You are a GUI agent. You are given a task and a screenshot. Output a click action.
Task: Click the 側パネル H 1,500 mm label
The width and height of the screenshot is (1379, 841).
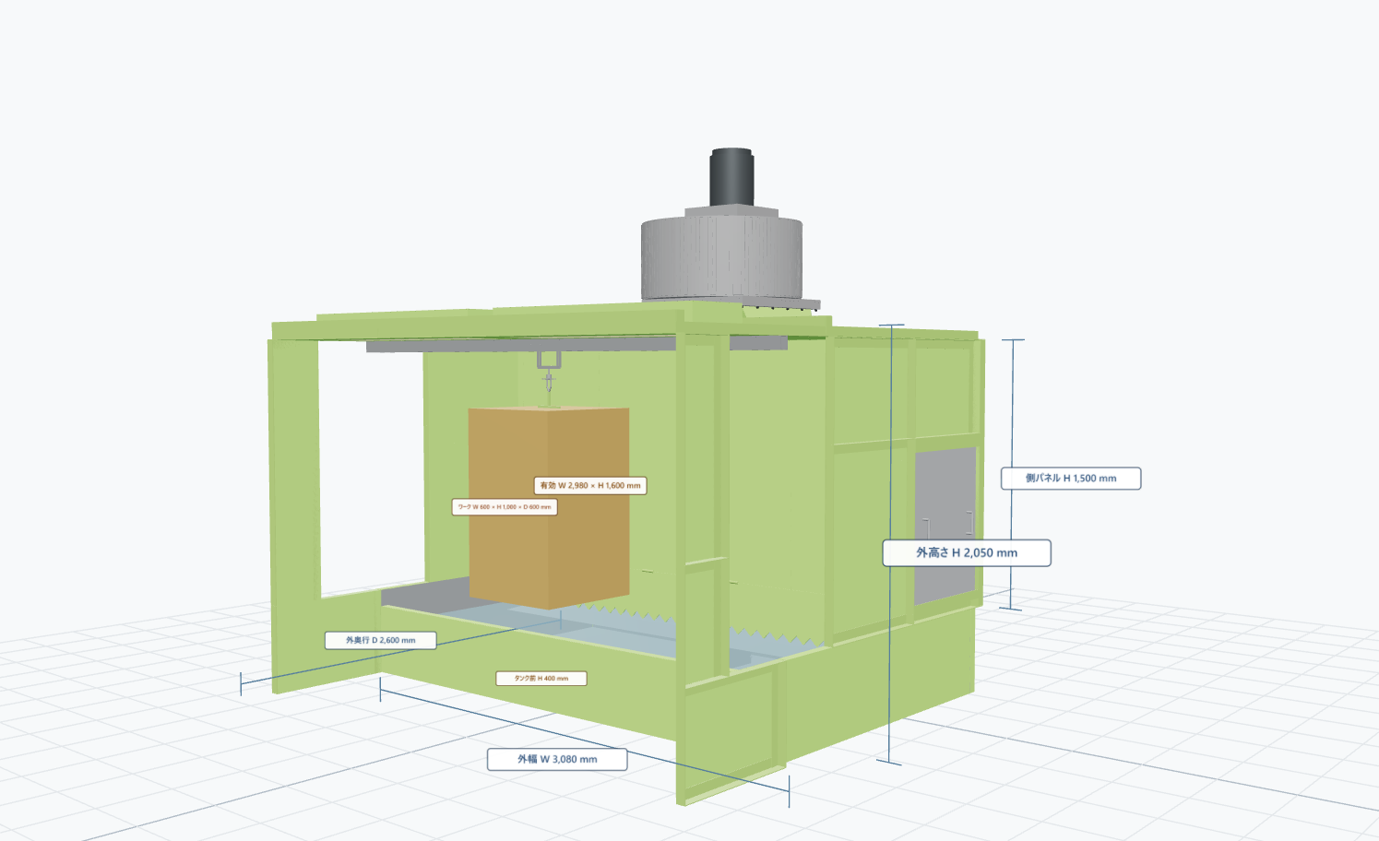1071,478
